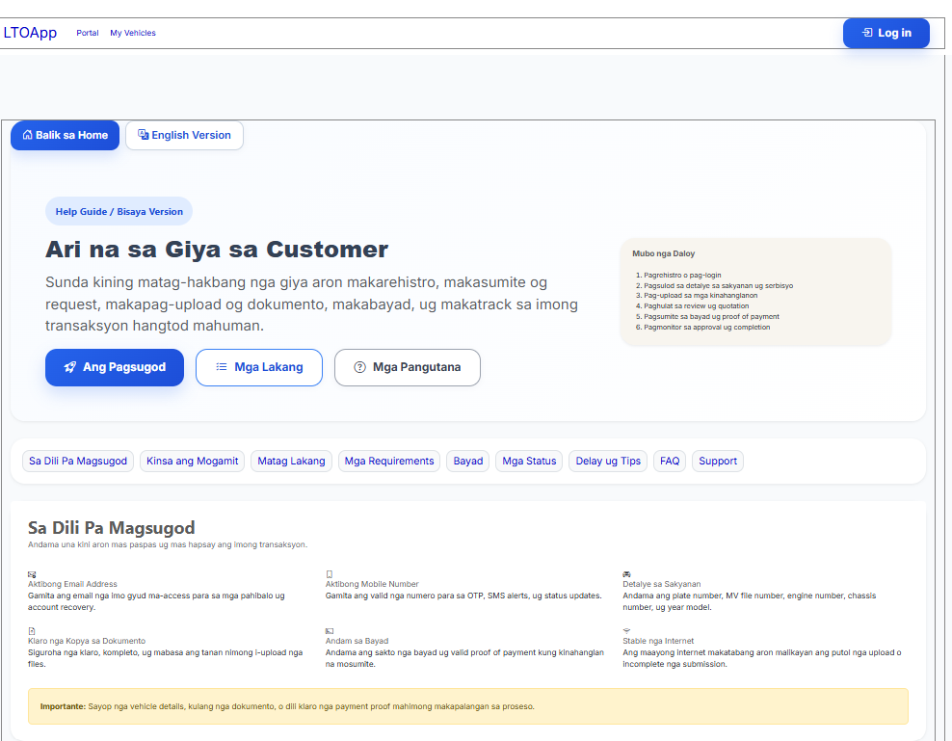
Task: Open the FAQ section
Action: click(x=669, y=461)
